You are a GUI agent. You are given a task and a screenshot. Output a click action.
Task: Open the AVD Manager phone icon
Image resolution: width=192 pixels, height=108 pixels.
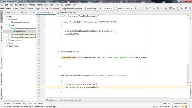click(x=178, y=8)
